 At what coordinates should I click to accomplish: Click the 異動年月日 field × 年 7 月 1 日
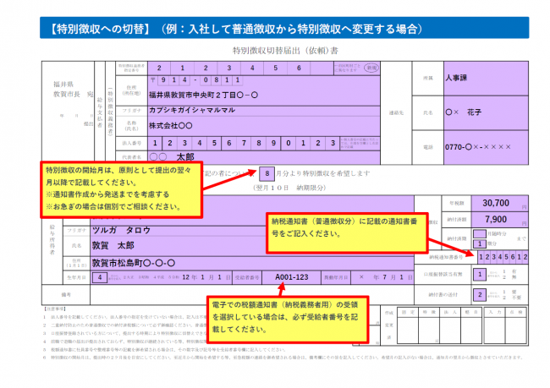382,277
